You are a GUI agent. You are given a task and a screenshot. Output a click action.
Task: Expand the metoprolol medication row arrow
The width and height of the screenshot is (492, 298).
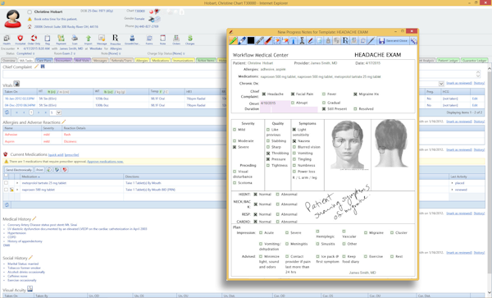[x=17, y=183]
